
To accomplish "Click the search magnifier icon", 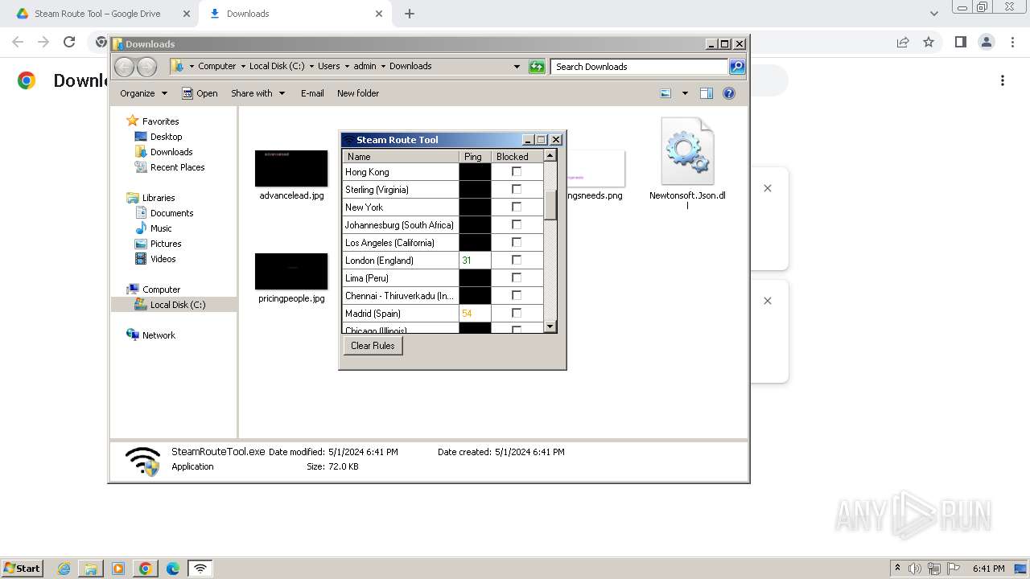I will (x=737, y=67).
